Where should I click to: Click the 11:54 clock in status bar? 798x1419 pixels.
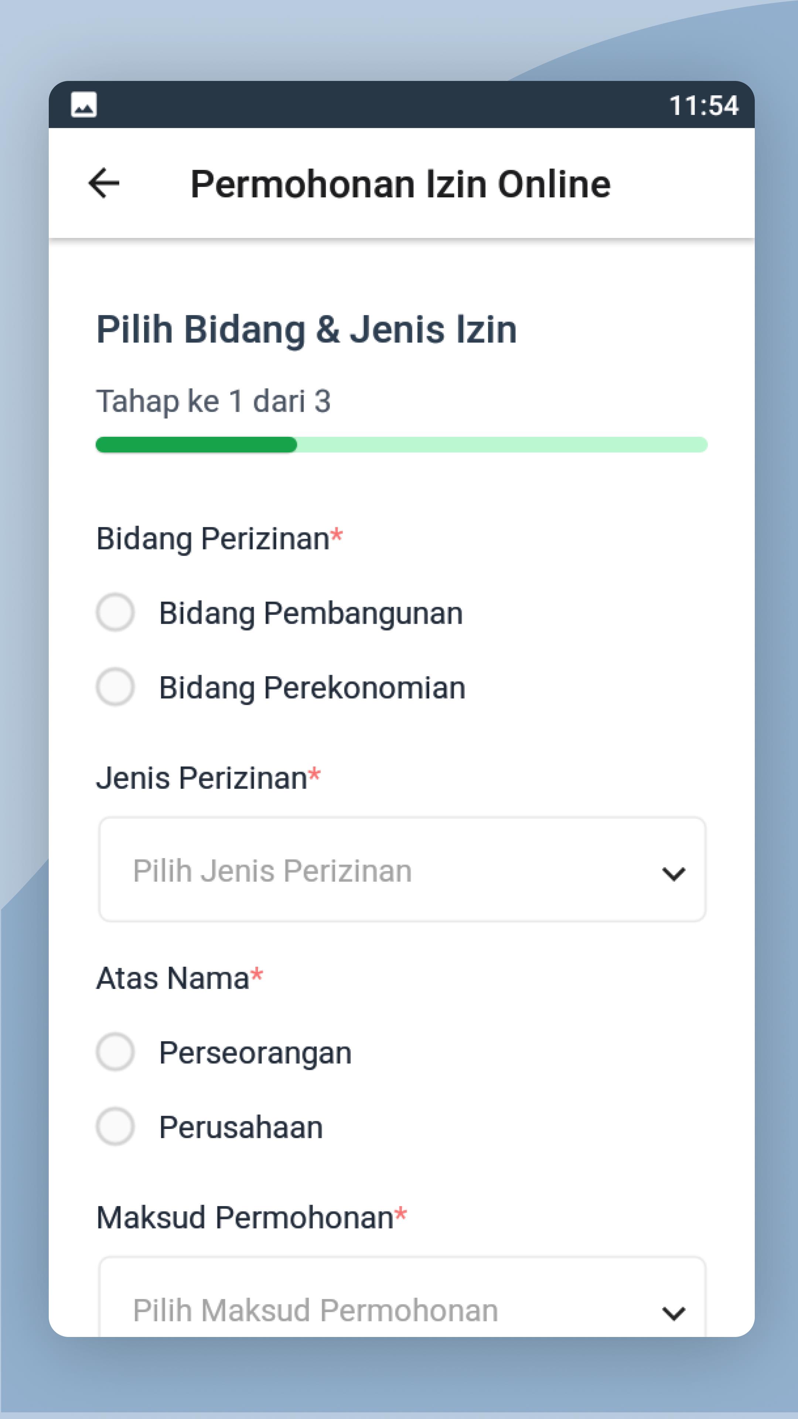[x=703, y=105]
